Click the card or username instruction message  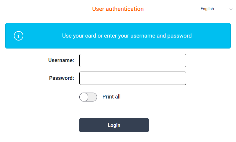(127, 36)
